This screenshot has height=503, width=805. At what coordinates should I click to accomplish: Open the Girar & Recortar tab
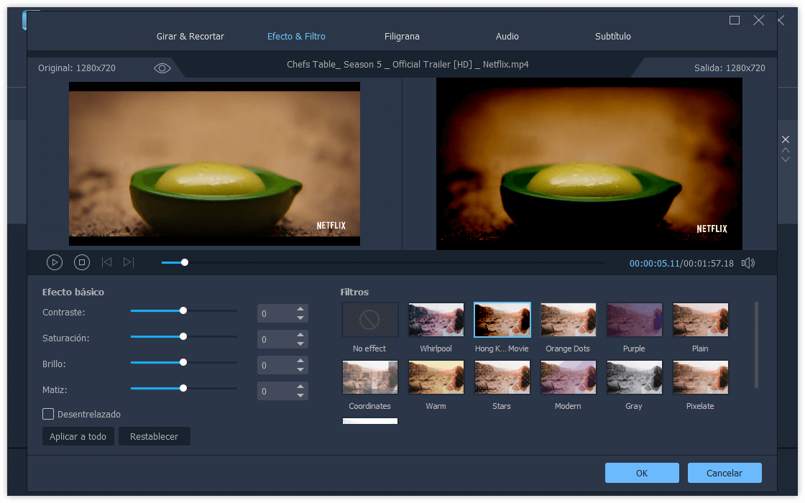(x=190, y=37)
